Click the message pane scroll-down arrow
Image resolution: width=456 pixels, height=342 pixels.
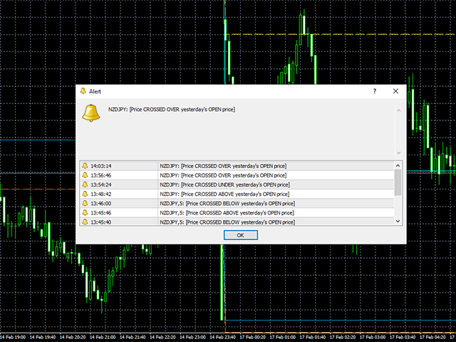coord(398,152)
